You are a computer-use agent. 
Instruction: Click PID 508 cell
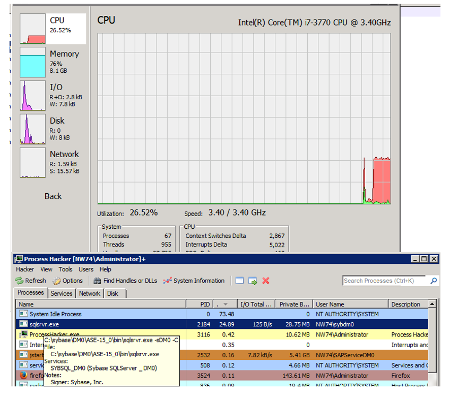(205, 366)
